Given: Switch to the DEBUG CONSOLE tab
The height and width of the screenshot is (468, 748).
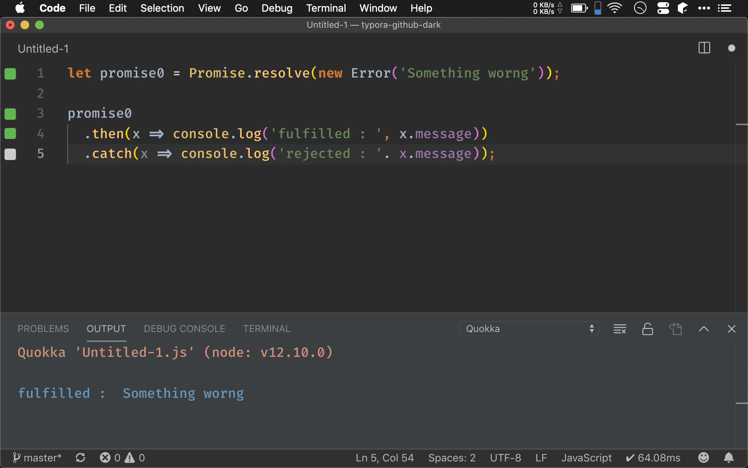Looking at the screenshot, I should pyautogui.click(x=184, y=329).
